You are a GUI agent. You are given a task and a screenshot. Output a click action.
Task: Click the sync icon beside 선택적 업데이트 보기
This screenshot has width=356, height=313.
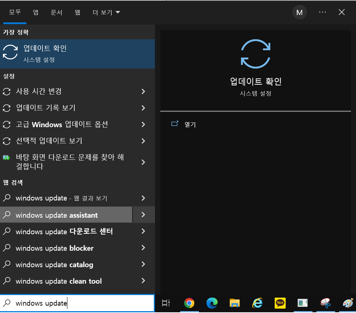click(7, 141)
